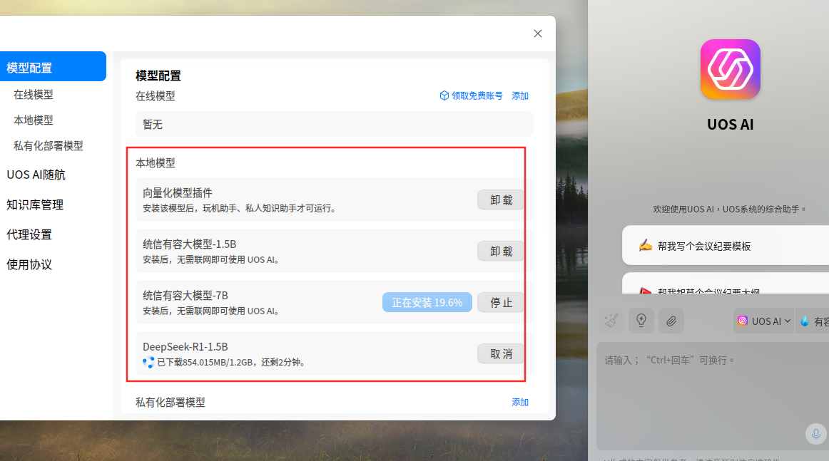Go to 私有化部署模型 sidebar subsection
Viewport: 829px width, 461px height.
point(48,146)
